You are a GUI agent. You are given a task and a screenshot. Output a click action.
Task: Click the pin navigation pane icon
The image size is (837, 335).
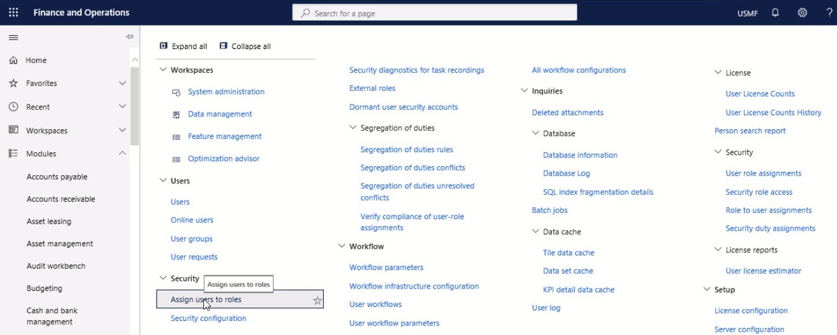click(129, 38)
